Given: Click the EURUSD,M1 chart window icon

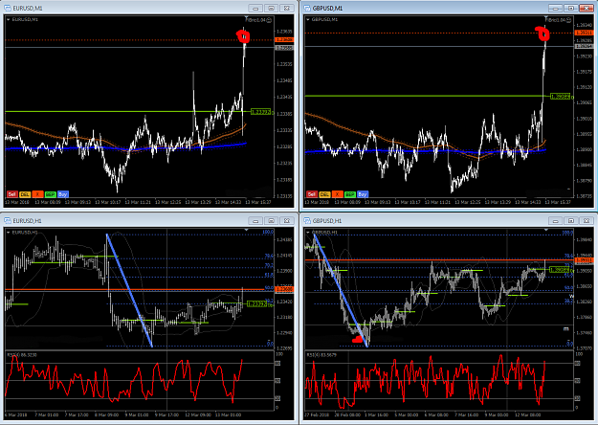Looking at the screenshot, I should coord(8,8).
